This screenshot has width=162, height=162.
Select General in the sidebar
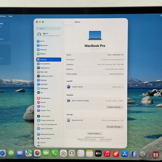click(x=49, y=60)
